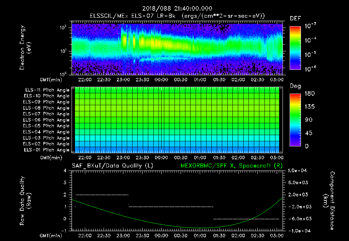Select the ELS-10 Pitch Angle row label
Image resolution: width=349 pixels, height=241 pixels.
click(x=47, y=96)
